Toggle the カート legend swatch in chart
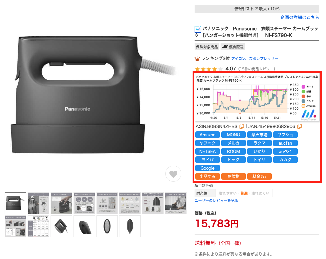Screen dimensions: 326x259 pyautogui.click(x=303, y=87)
